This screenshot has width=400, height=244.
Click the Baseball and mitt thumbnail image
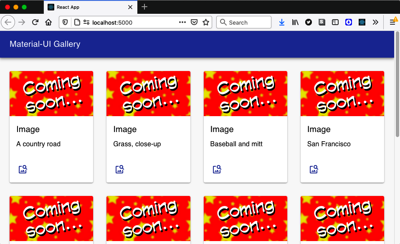click(246, 94)
